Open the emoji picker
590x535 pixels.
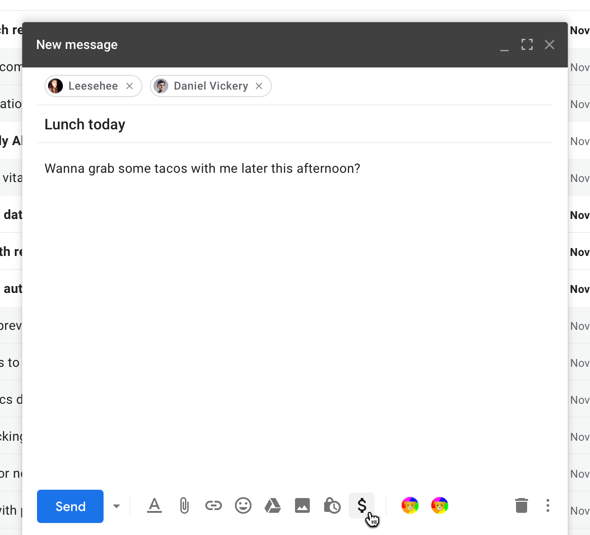(243, 506)
